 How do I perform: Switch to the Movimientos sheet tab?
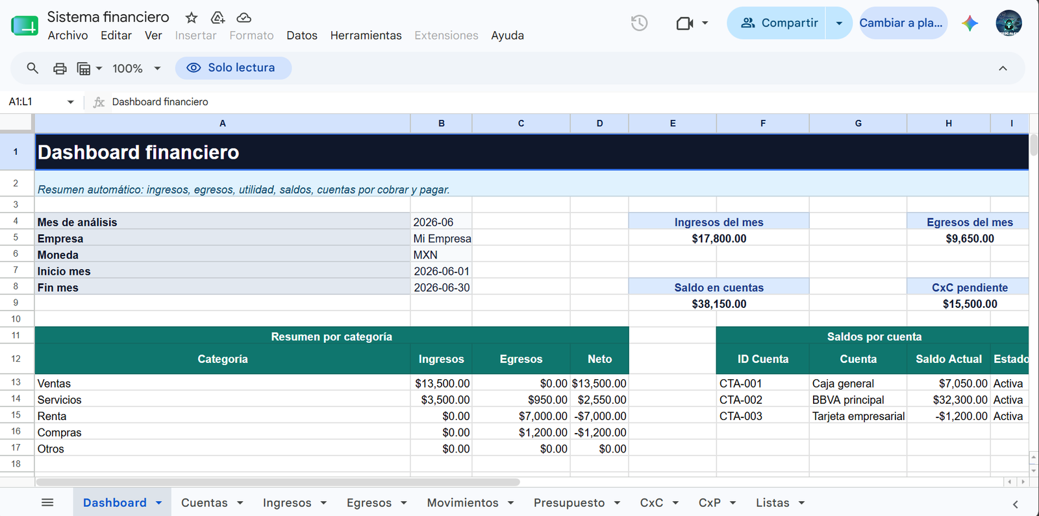click(462, 502)
